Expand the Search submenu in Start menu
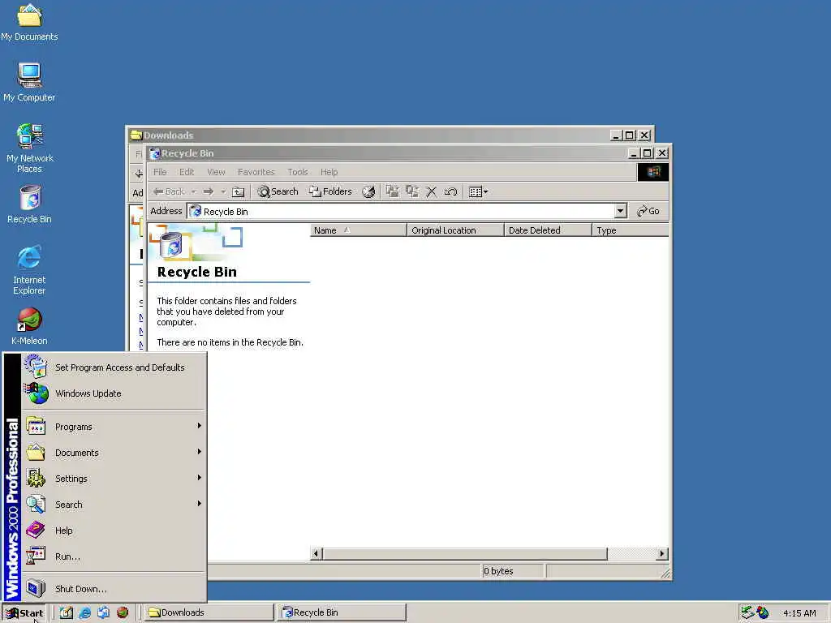831x623 pixels. click(x=114, y=505)
